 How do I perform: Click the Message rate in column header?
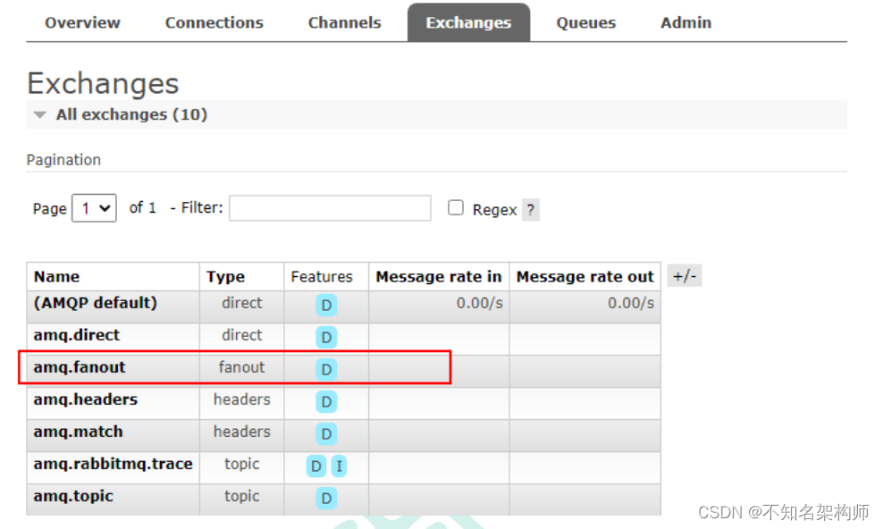point(439,276)
